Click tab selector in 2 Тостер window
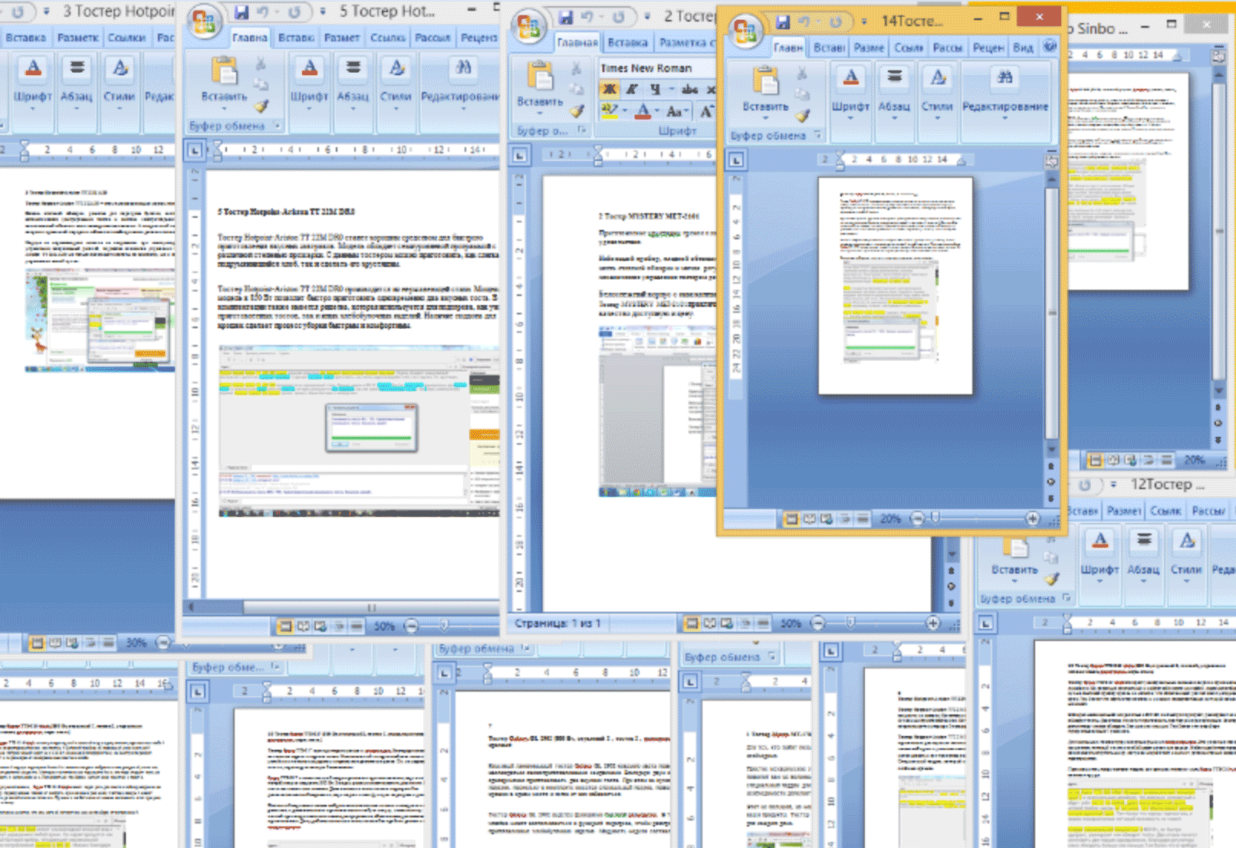This screenshot has width=1236, height=848. 520,156
